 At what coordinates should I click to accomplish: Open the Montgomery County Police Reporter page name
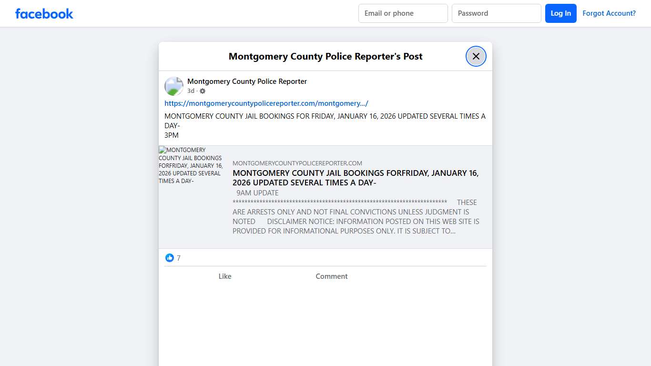[x=247, y=81]
